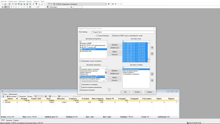Click Добавить in the parameters section
Image resolution: width=220 pixels, height=124 pixels.
pyautogui.click(x=114, y=71)
